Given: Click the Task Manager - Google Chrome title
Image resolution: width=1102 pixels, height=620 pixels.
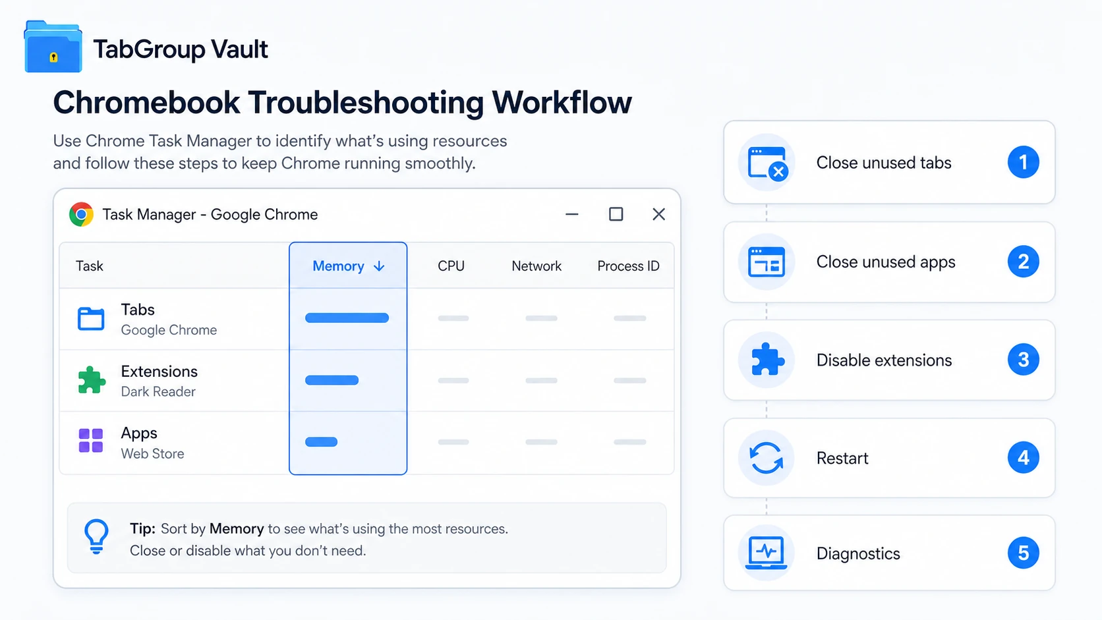Looking at the screenshot, I should pos(210,215).
